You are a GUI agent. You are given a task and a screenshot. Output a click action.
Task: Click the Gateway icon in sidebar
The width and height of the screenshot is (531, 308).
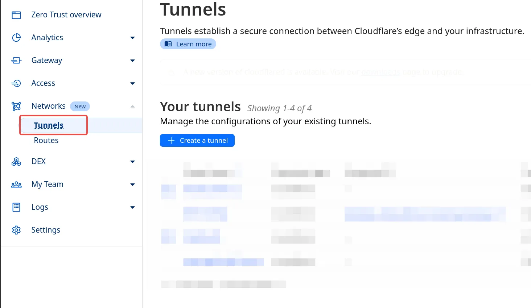pyautogui.click(x=16, y=61)
